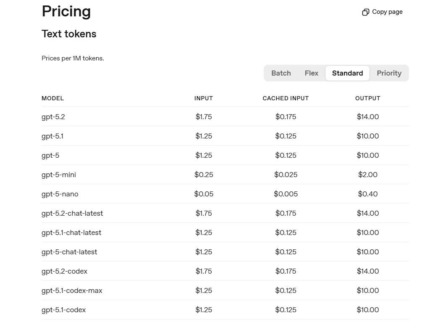Click the gpt-5.2-codex model name
Image resolution: width=430 pixels, height=324 pixels.
tap(65, 271)
